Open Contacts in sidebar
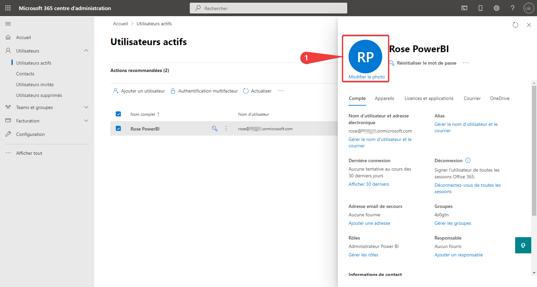 [x=25, y=74]
